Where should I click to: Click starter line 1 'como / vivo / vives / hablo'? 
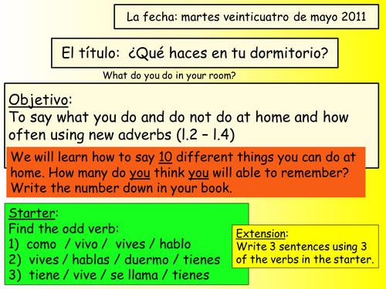[x=100, y=244]
